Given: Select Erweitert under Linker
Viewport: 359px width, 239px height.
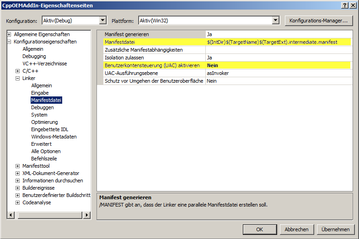Looking at the screenshot, I should 42,144.
